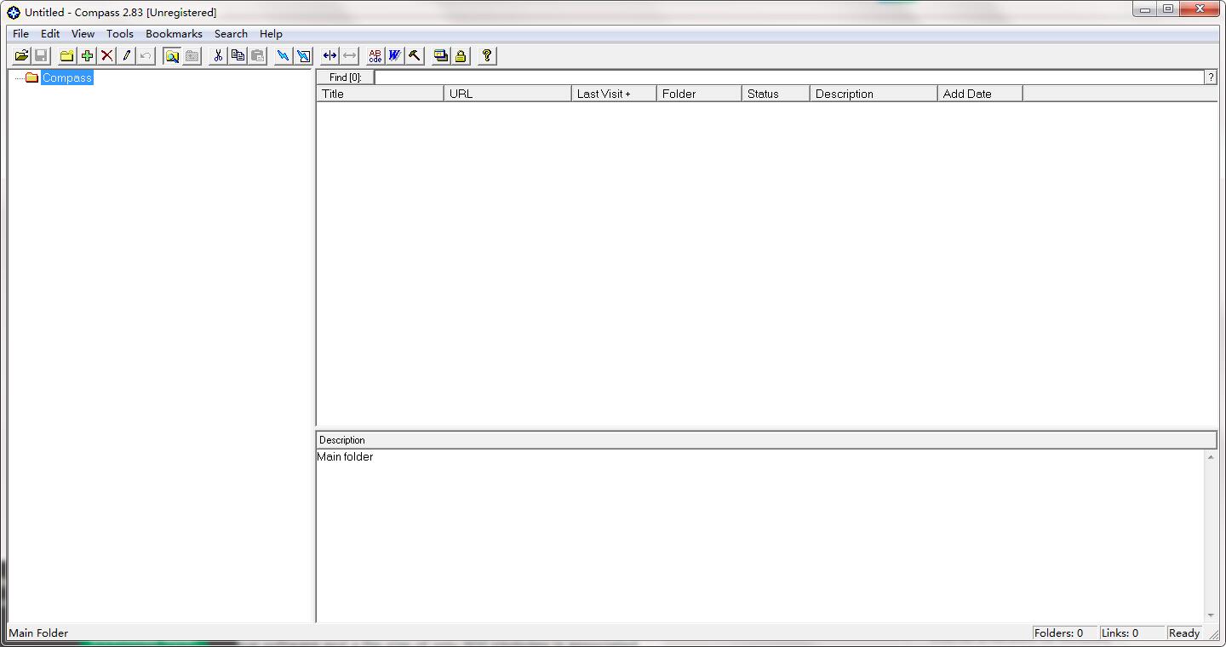Screen dimensions: 1226x647
Task: Click the 'Main folder' description text area
Action: tap(760, 536)
